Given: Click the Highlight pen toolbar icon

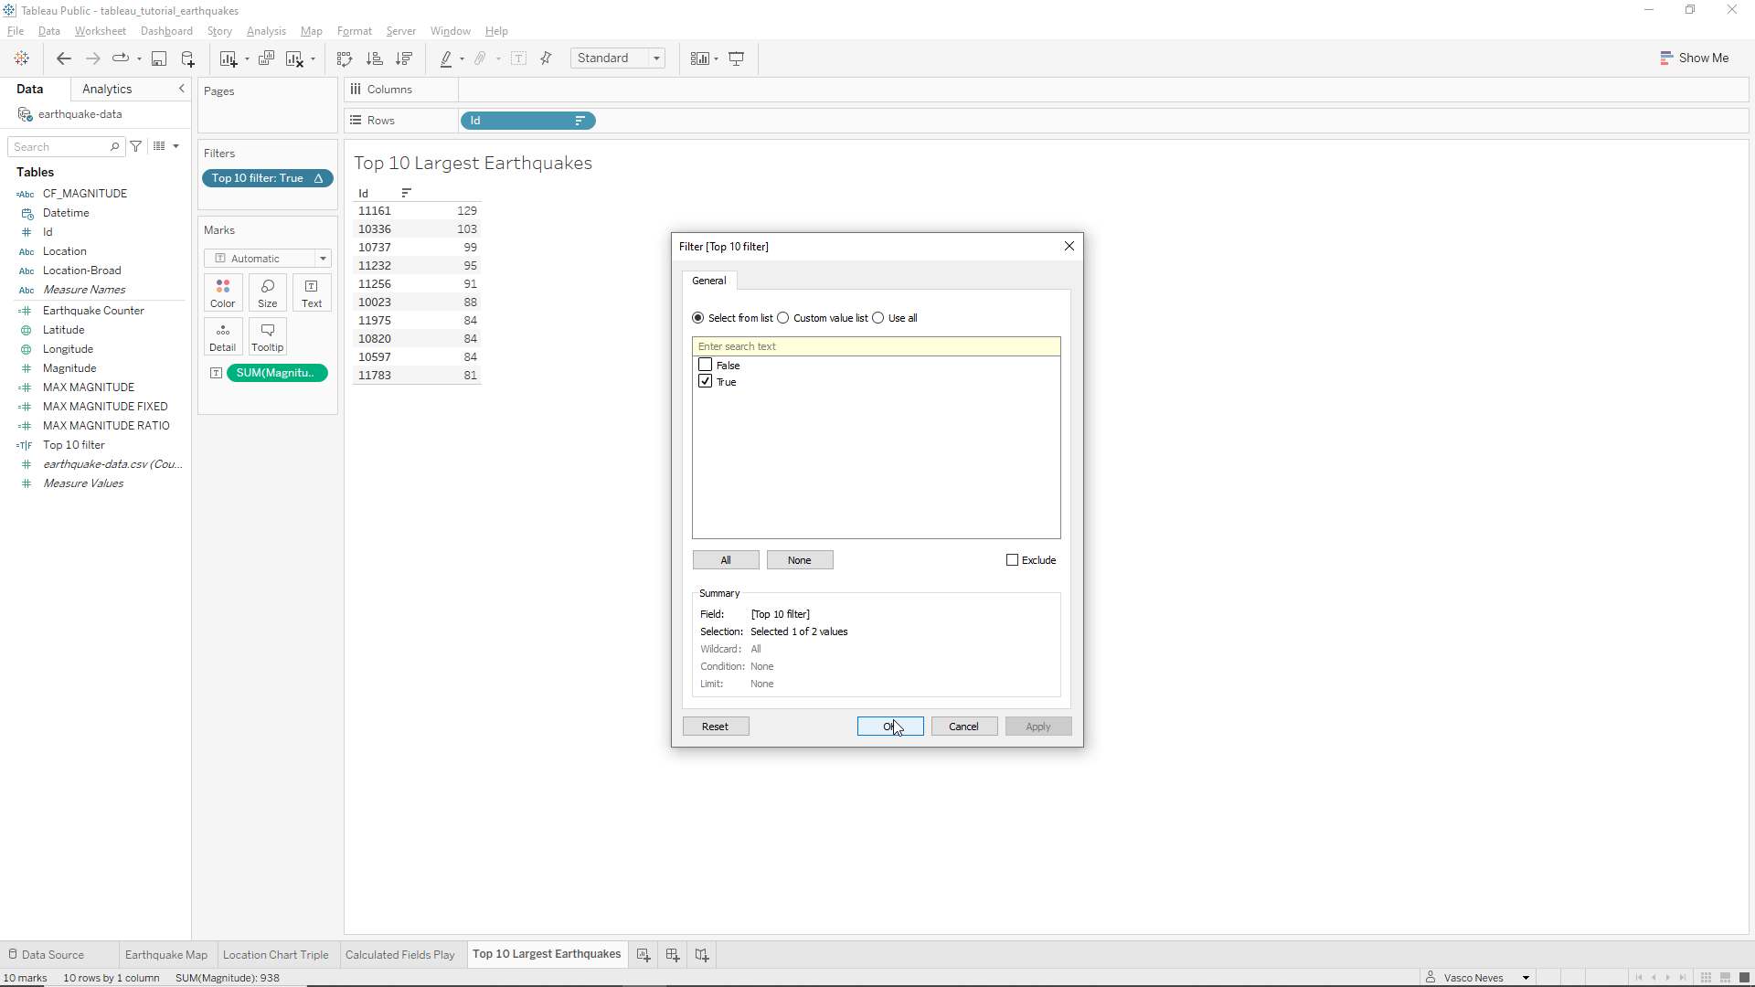Looking at the screenshot, I should [x=446, y=58].
